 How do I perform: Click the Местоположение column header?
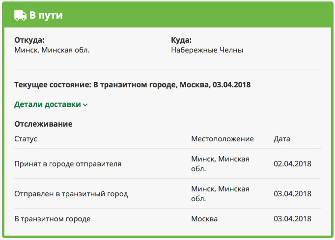[x=222, y=139]
